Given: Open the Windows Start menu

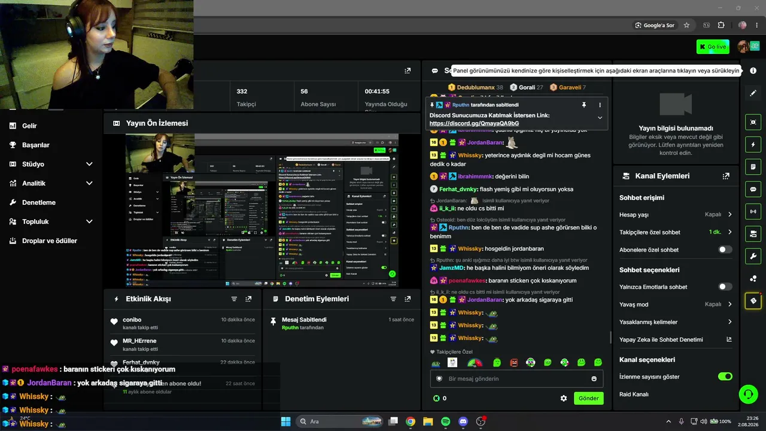Looking at the screenshot, I should (x=285, y=421).
